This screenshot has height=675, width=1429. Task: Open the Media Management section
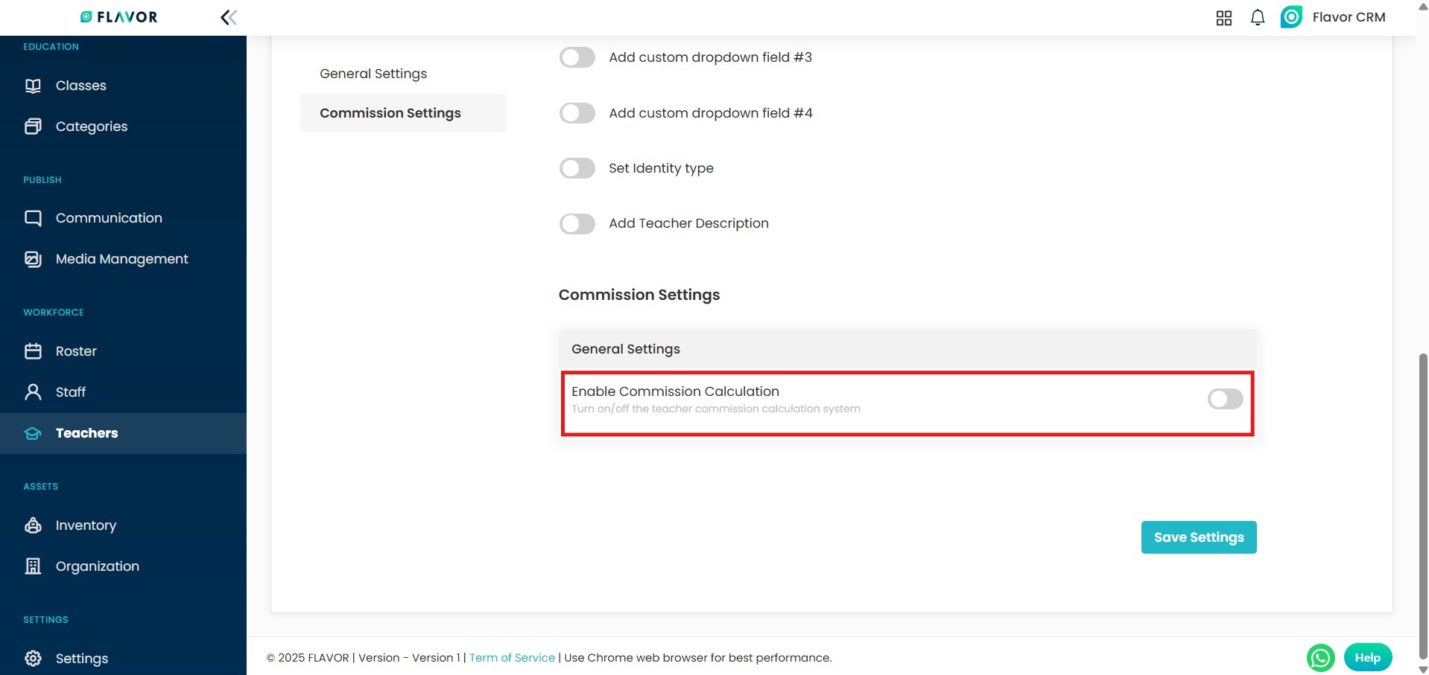click(121, 259)
